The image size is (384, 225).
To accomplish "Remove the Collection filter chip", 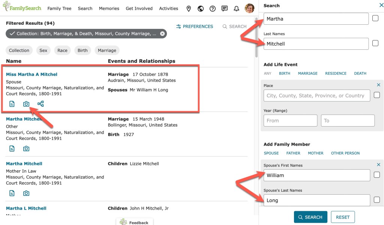I will click(x=162, y=34).
